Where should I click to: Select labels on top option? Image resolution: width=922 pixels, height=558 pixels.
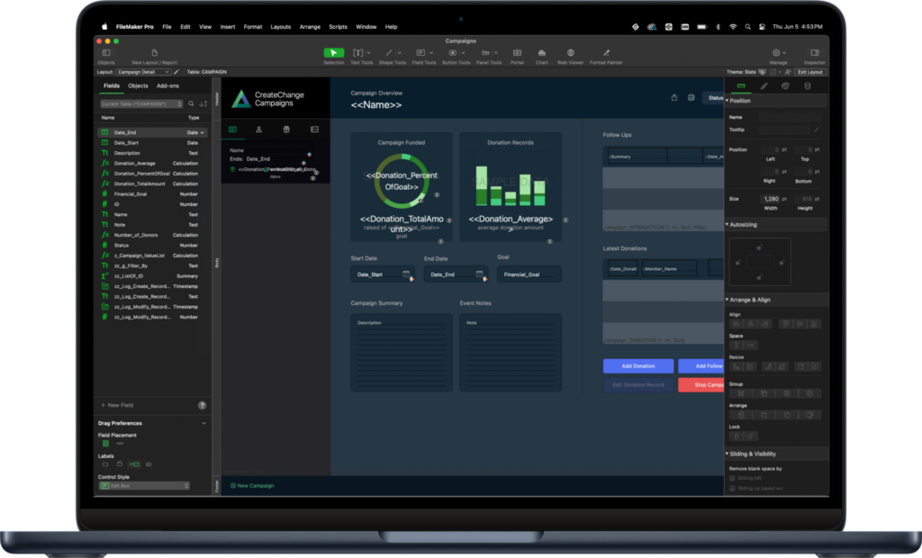[120, 463]
